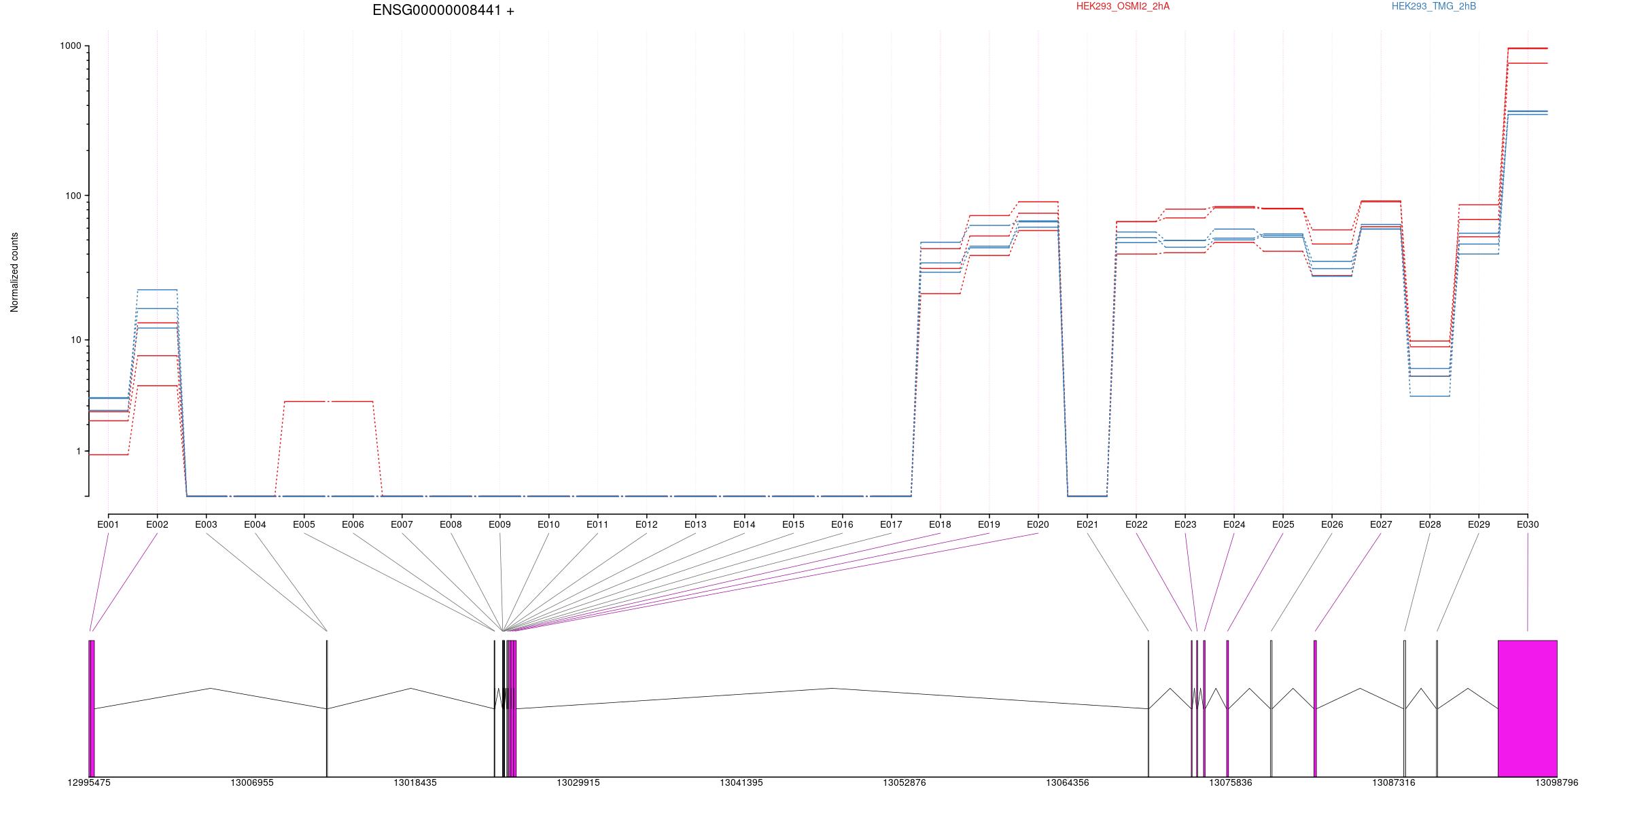
Task: Click the gene title ENSG00000008441 +
Action: pos(443,10)
